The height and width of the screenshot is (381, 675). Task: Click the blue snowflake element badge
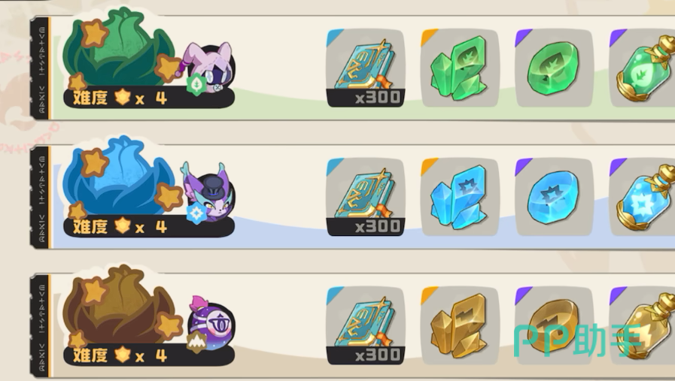pos(196,213)
